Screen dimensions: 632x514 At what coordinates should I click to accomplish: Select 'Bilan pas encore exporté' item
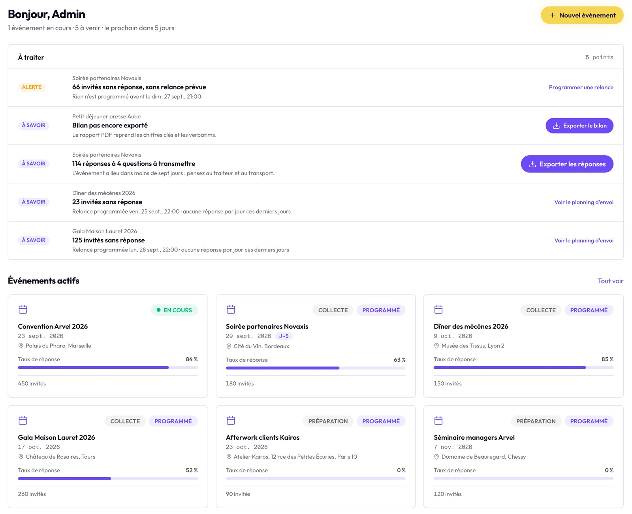click(110, 126)
